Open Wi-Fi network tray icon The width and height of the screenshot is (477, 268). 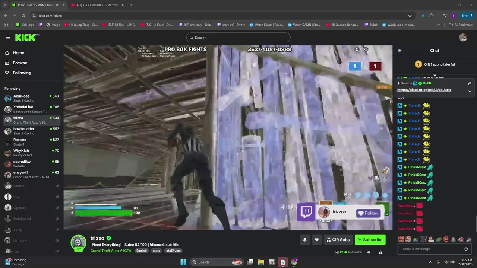(446, 262)
